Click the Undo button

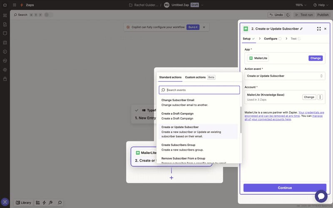[276, 15]
